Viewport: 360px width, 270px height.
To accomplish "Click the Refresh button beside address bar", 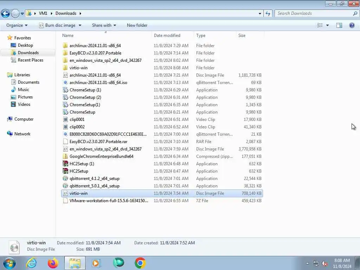I will pyautogui.click(x=268, y=14).
